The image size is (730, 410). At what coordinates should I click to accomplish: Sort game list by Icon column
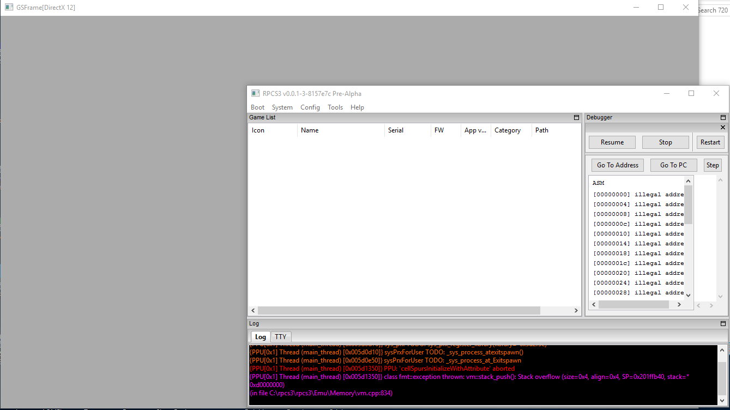point(273,130)
